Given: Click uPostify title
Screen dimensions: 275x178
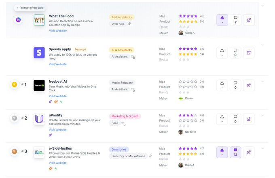Looking at the screenshot, I should [x=55, y=115].
